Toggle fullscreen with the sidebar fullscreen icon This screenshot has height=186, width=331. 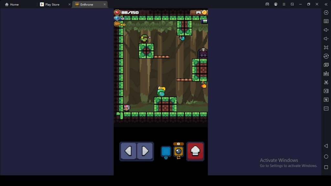[x=326, y=47]
